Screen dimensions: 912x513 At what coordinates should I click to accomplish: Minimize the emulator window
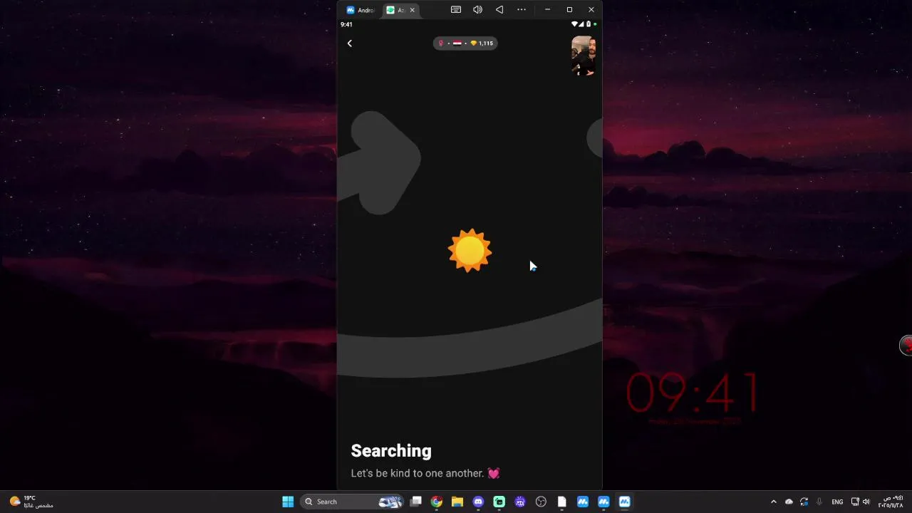(547, 10)
